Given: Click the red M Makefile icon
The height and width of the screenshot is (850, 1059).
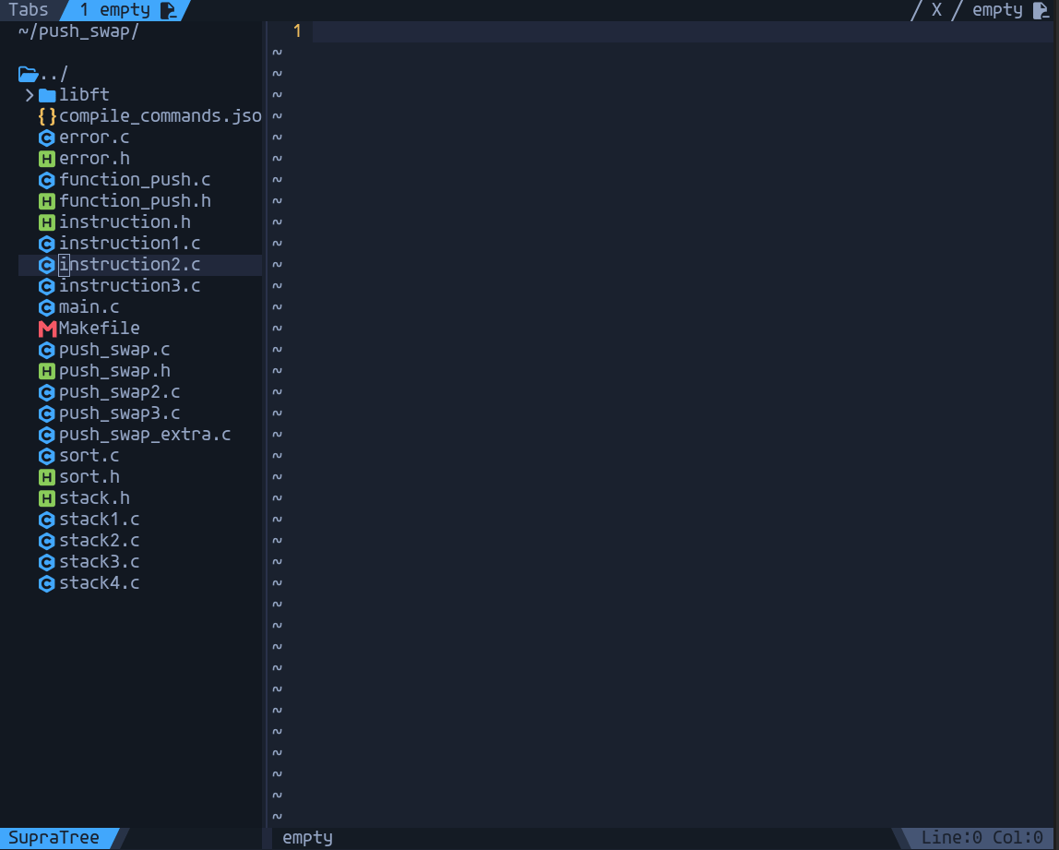Looking at the screenshot, I should (47, 329).
